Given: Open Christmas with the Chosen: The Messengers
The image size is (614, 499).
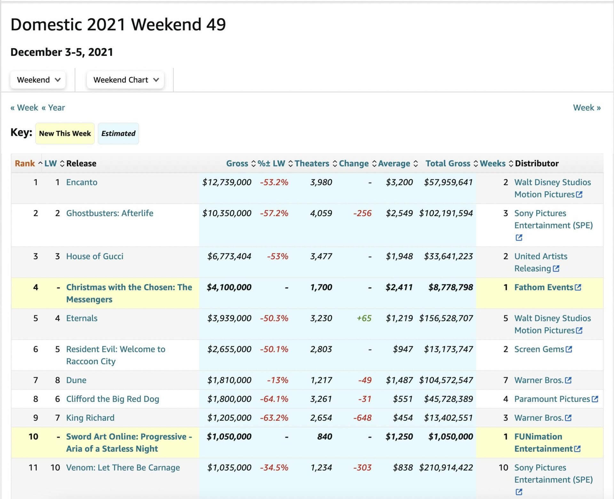Looking at the screenshot, I should (x=129, y=293).
